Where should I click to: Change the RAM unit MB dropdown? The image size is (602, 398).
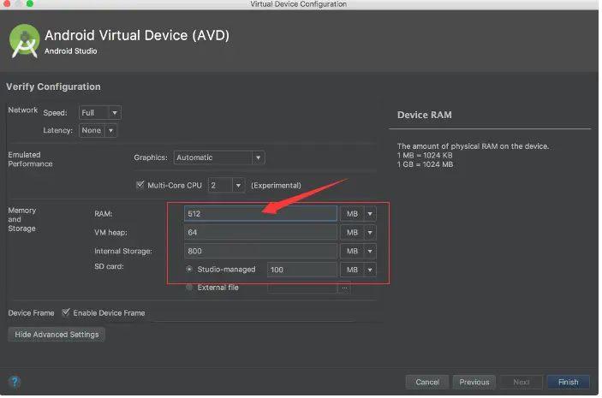(358, 214)
